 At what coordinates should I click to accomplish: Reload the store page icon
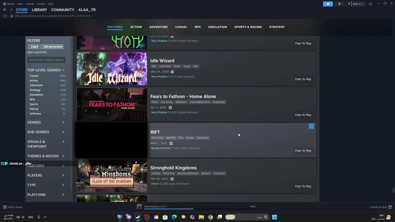click(x=5, y=16)
